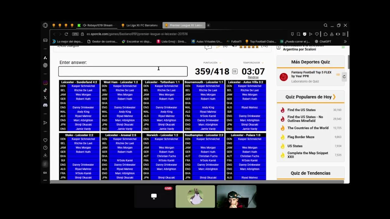Click the 'Leicester - Tottenham 1:1' match header
This screenshot has width=390, height=219.
click(x=162, y=82)
